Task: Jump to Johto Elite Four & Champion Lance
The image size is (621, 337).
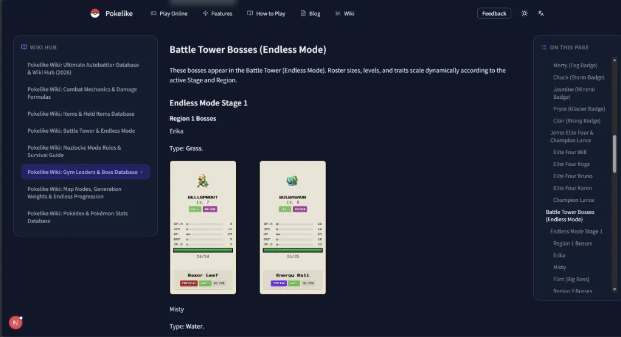Action: [572, 136]
